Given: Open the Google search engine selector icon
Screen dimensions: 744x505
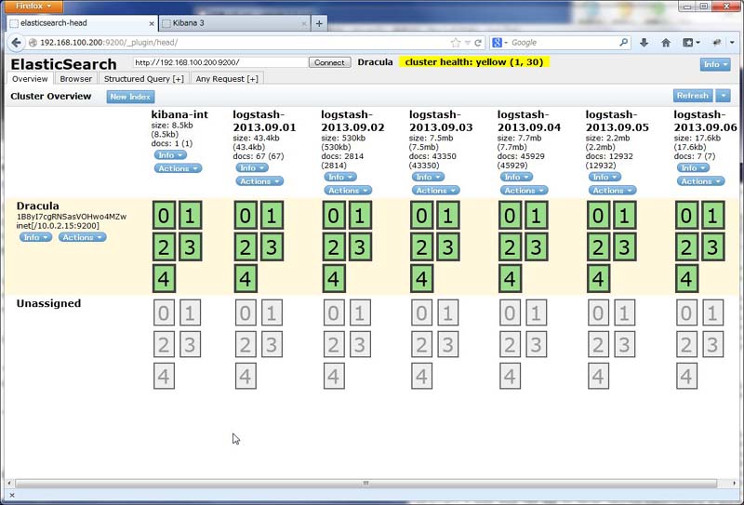Looking at the screenshot, I should (499, 43).
